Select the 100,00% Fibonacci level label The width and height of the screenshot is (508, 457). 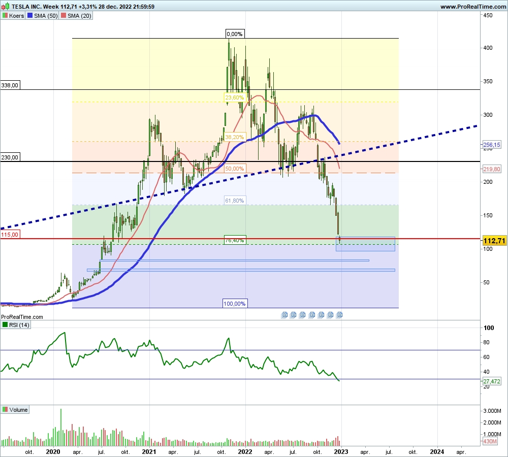[x=234, y=304]
